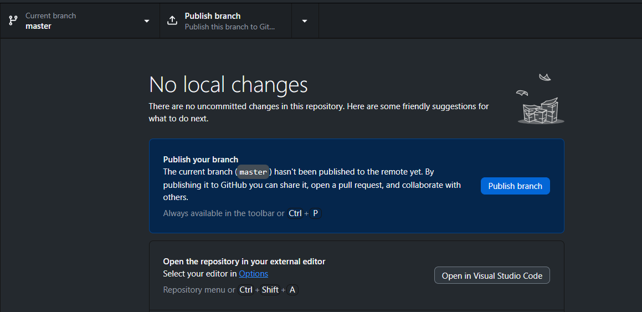
Task: Click the git branch icon beside Current branch
Action: point(13,21)
